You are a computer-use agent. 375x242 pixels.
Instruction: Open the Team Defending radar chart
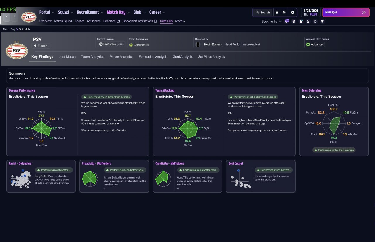click(334, 123)
